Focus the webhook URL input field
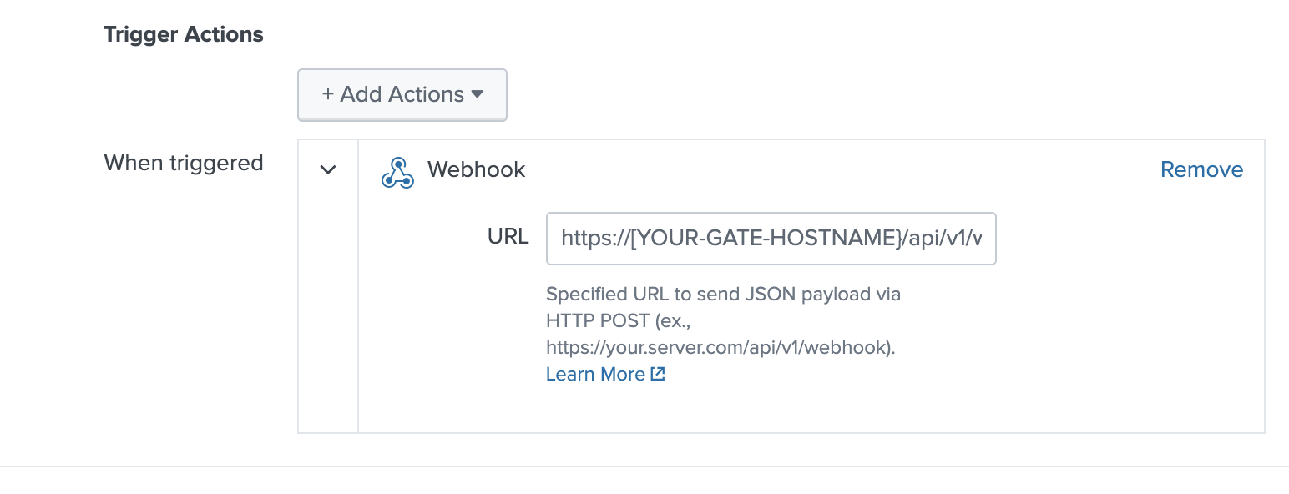1289x494 pixels. pos(771,239)
